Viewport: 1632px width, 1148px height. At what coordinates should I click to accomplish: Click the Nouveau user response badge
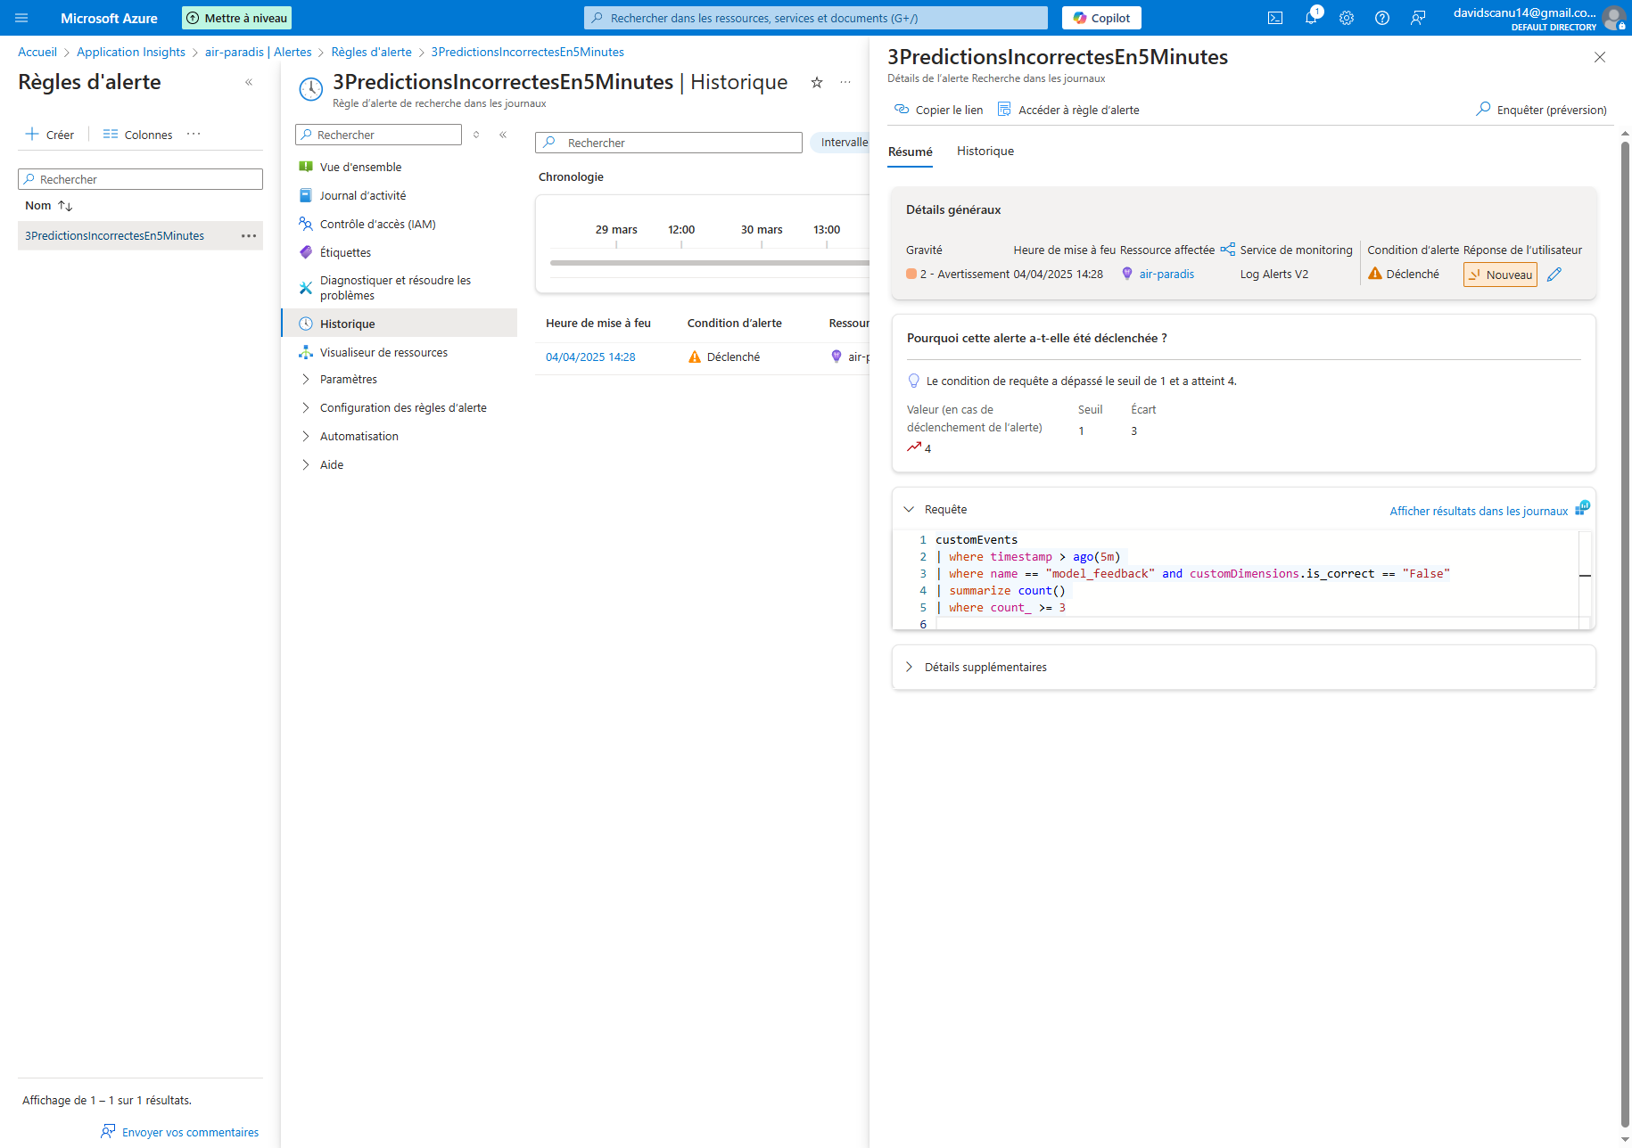1500,275
